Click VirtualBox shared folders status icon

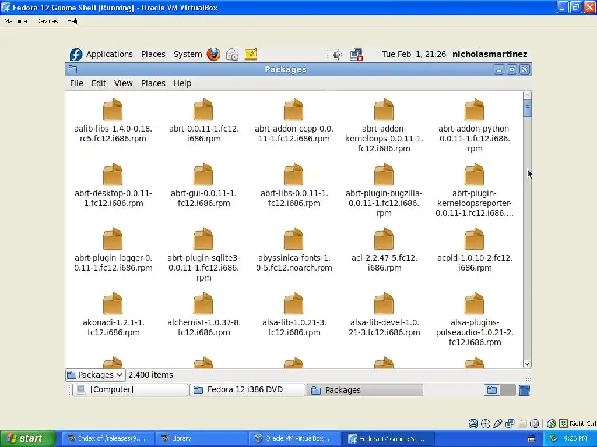pos(522,424)
